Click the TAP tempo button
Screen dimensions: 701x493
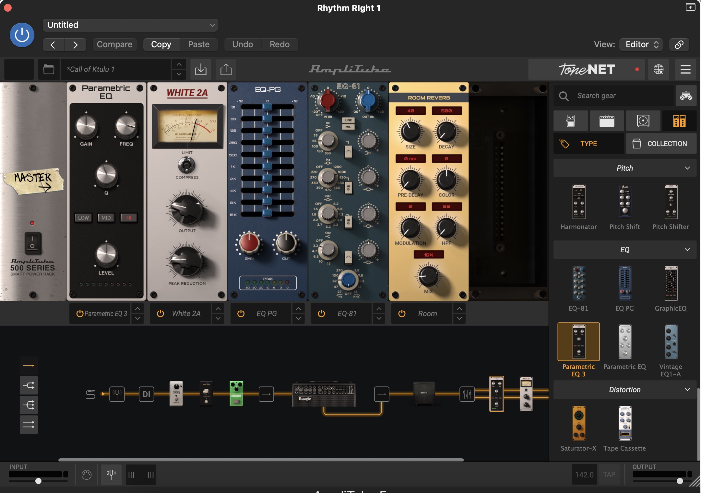(609, 475)
